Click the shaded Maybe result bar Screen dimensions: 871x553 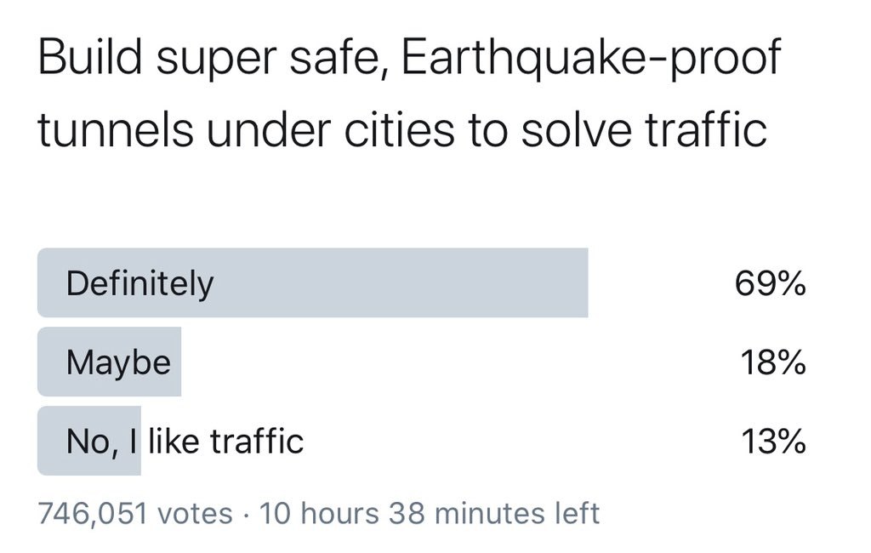click(x=110, y=362)
